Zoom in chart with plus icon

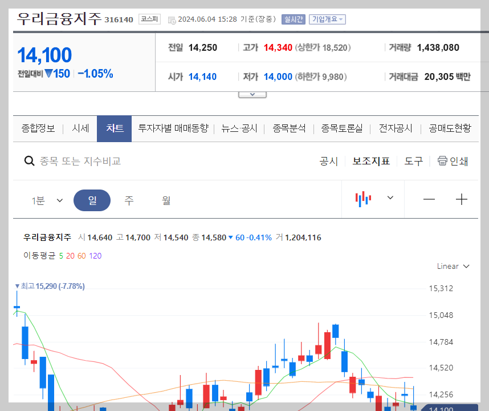461,199
